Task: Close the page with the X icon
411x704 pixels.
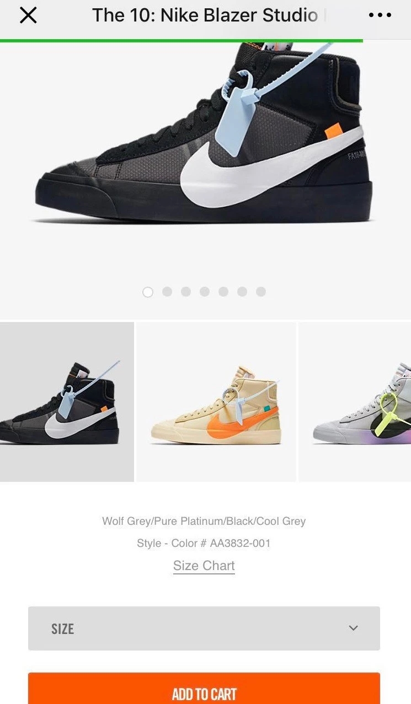Action: 28,15
